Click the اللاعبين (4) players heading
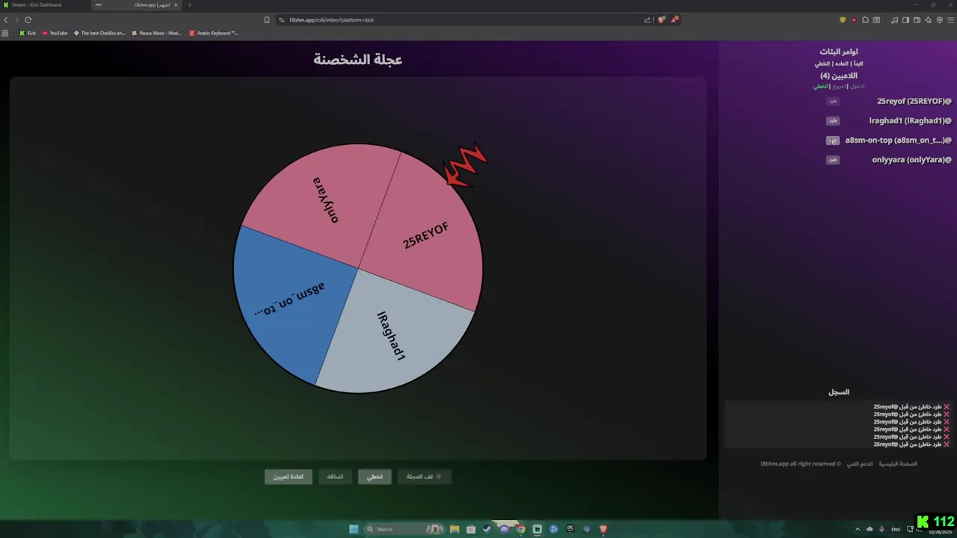Image resolution: width=957 pixels, height=538 pixels. point(839,75)
